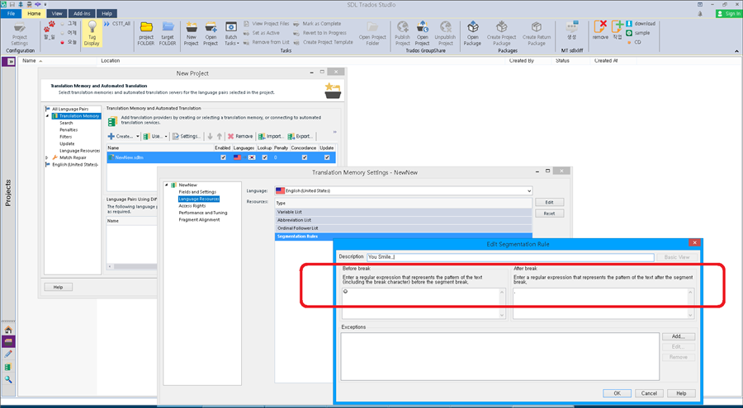
Task: Toggle the Tag Display lightbulb button
Action: (x=92, y=33)
